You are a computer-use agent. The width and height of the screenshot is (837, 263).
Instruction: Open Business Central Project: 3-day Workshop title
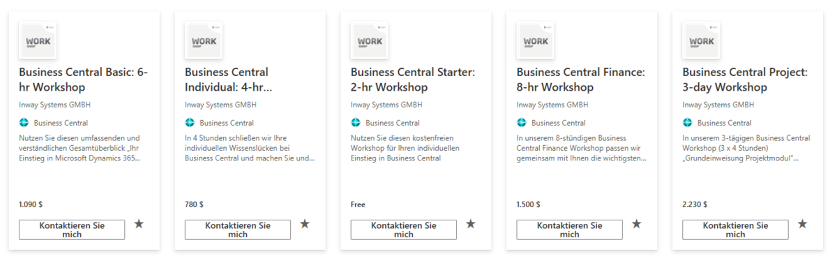coord(745,80)
